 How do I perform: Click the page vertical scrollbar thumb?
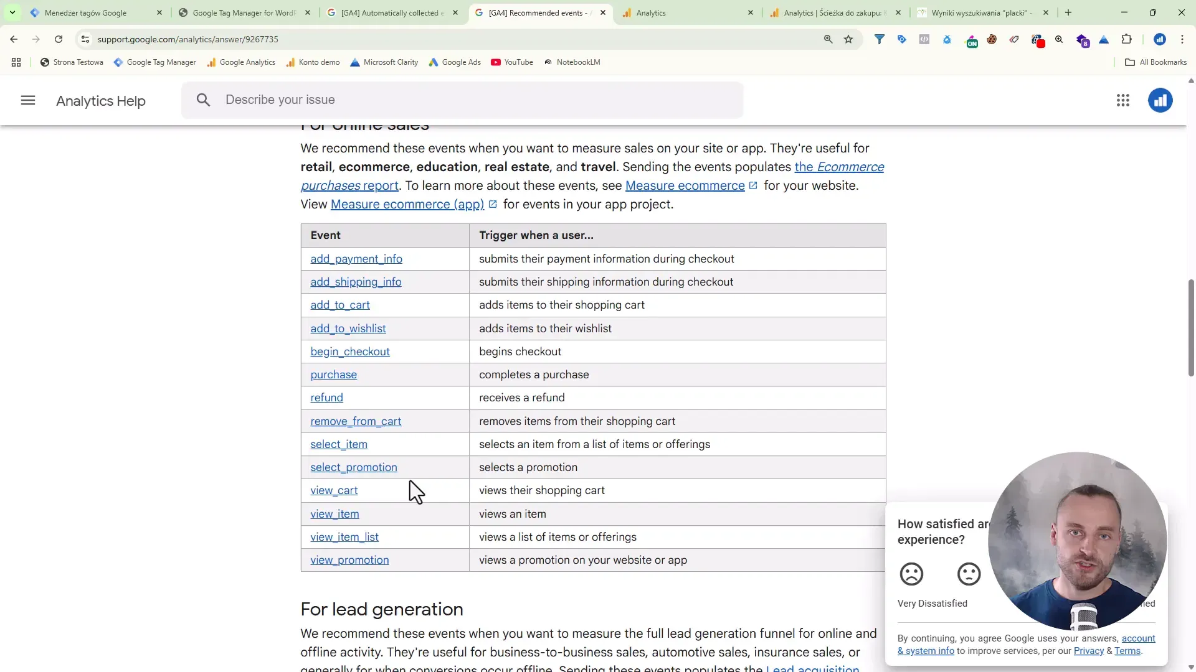1191,328
